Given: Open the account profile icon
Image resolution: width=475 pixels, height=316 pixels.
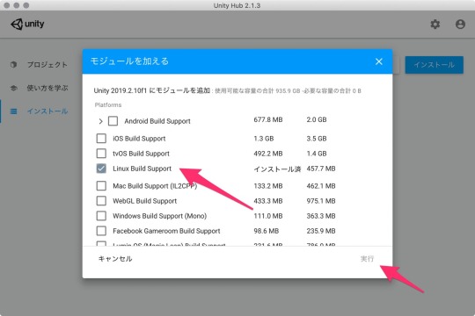Looking at the screenshot, I should point(460,25).
